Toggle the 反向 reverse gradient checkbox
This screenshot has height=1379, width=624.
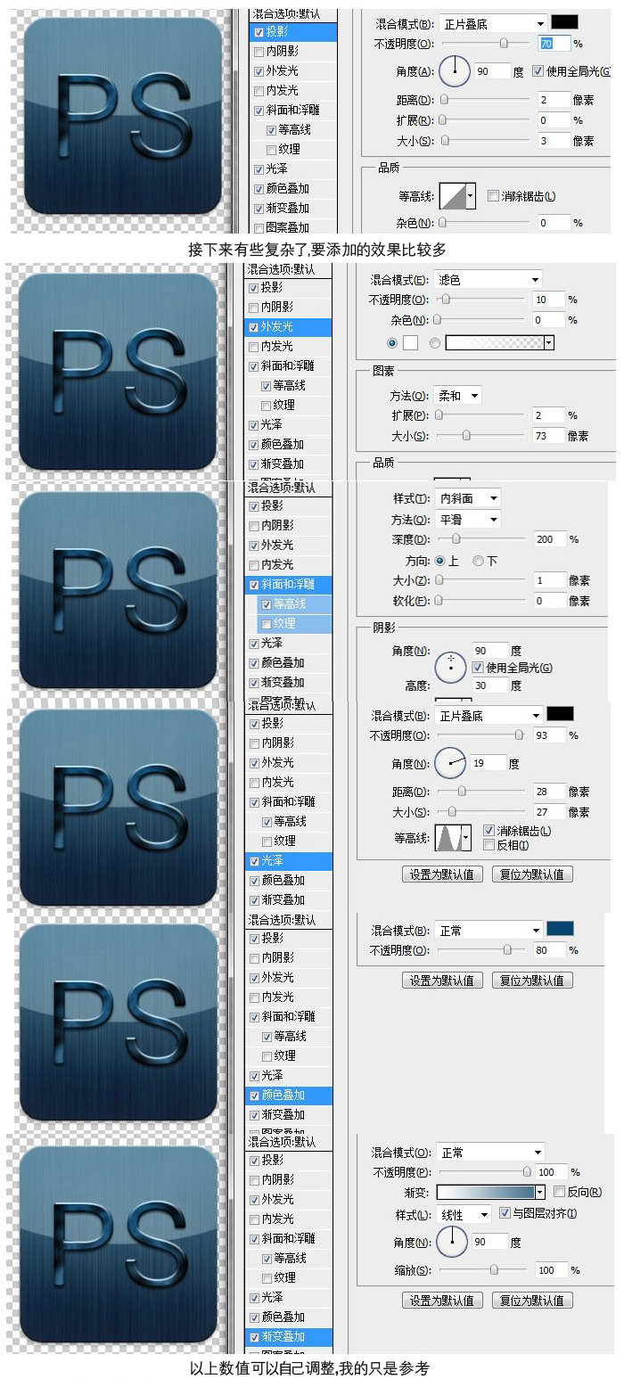(559, 1191)
